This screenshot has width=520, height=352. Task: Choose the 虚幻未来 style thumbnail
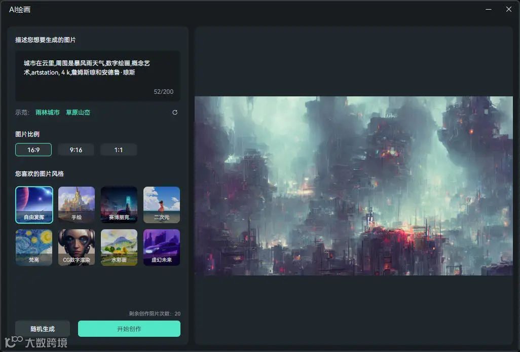[162, 248]
